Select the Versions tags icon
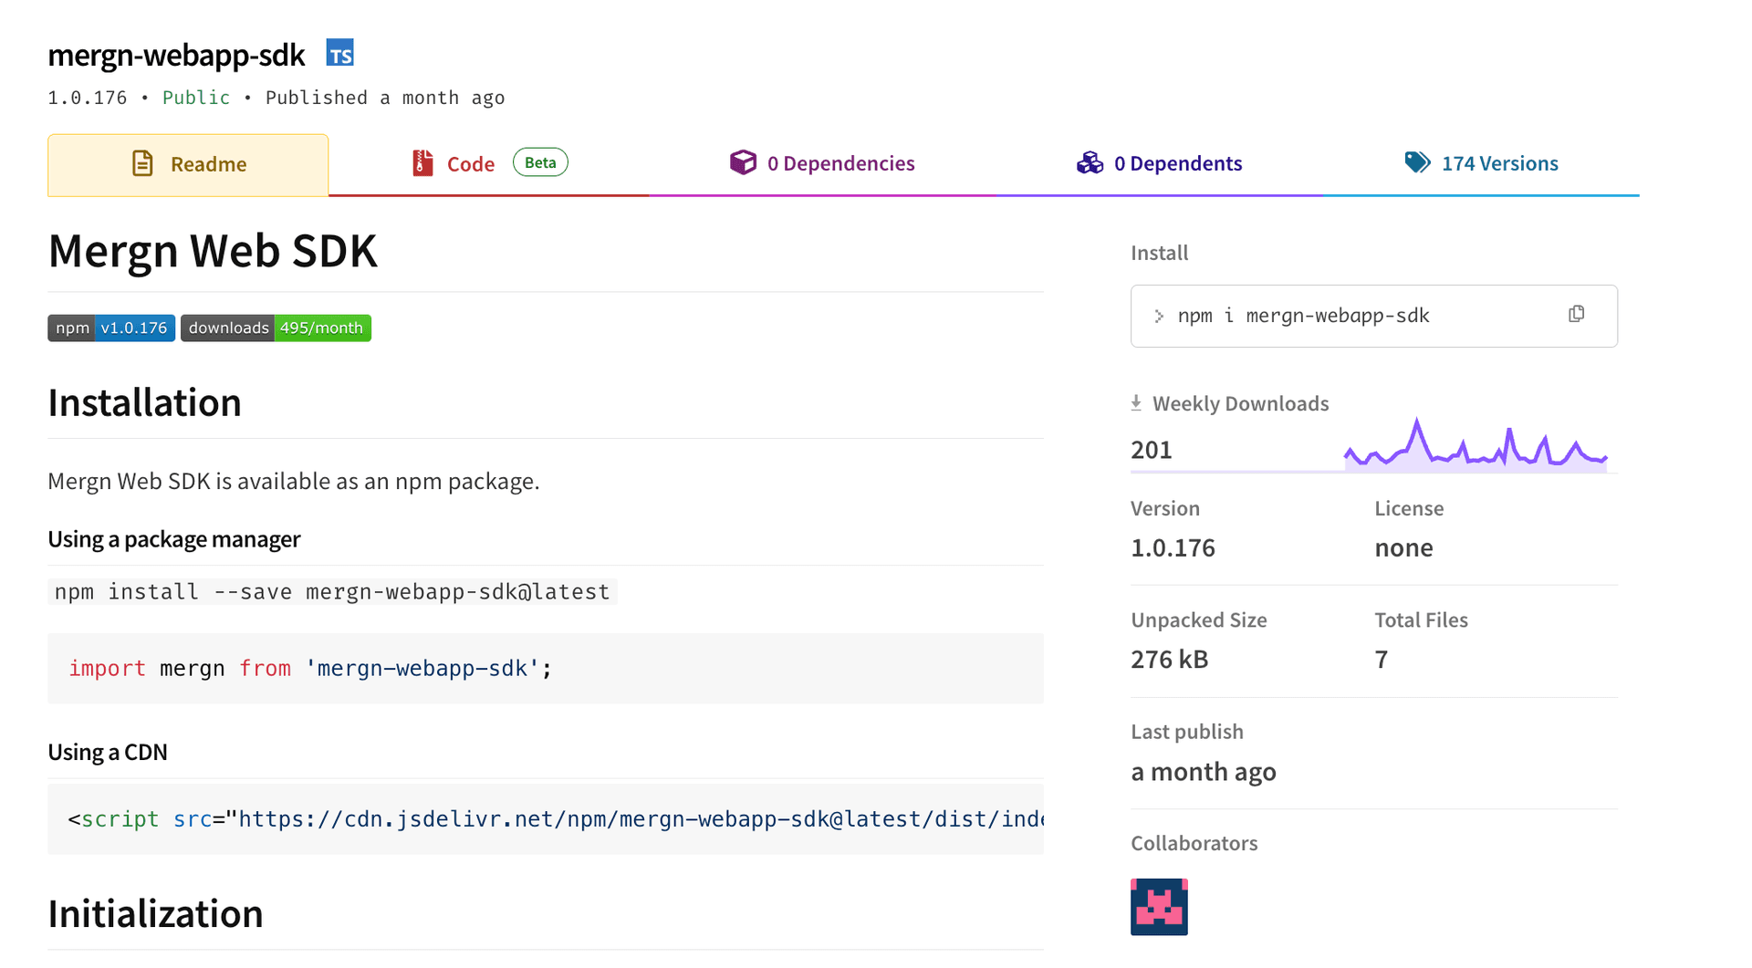 (x=1416, y=161)
